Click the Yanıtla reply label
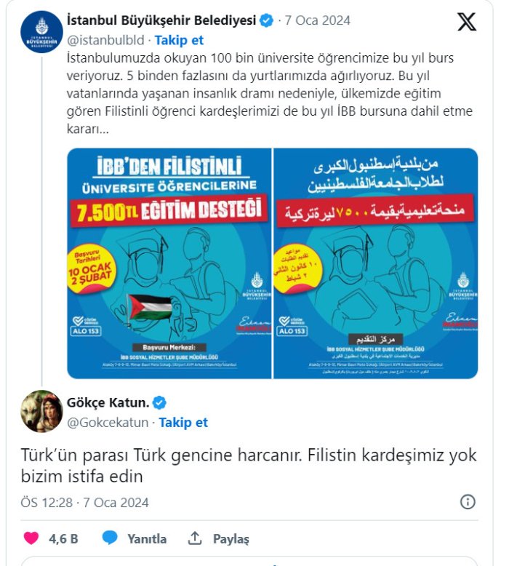 147,539
